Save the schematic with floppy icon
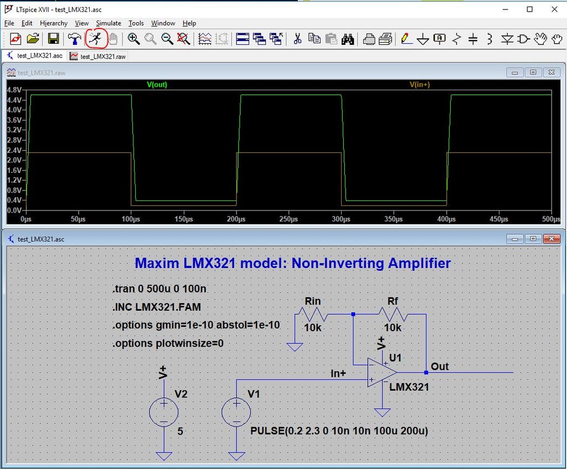567x469 pixels. click(54, 39)
